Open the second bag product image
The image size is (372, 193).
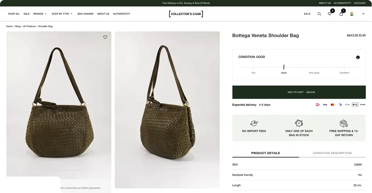(x=167, y=110)
